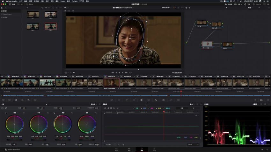
Task: Open the sizing palette icon in the toolbar
Action: (171, 100)
